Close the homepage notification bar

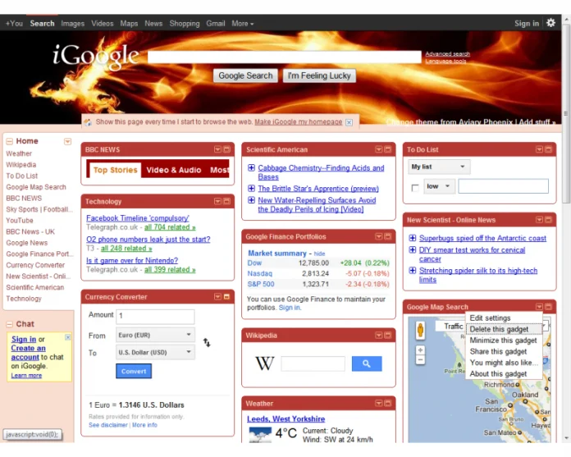tap(349, 122)
